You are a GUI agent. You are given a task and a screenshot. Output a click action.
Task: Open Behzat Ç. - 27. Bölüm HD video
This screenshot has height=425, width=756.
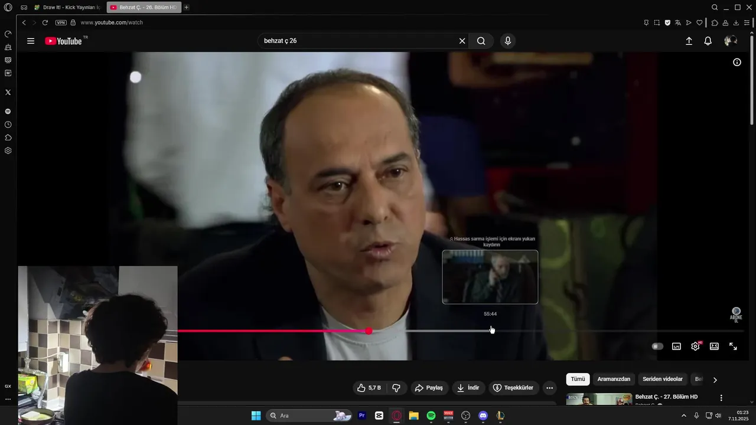[666, 397]
